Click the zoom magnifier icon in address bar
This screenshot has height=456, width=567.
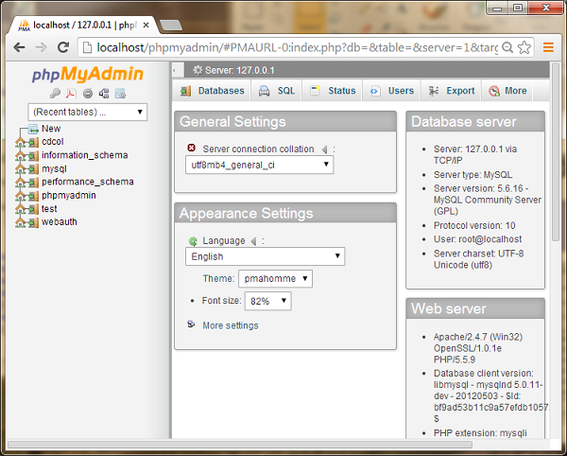(507, 47)
